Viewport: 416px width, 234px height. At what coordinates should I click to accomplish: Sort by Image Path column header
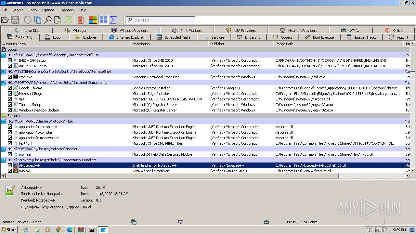tap(338, 44)
